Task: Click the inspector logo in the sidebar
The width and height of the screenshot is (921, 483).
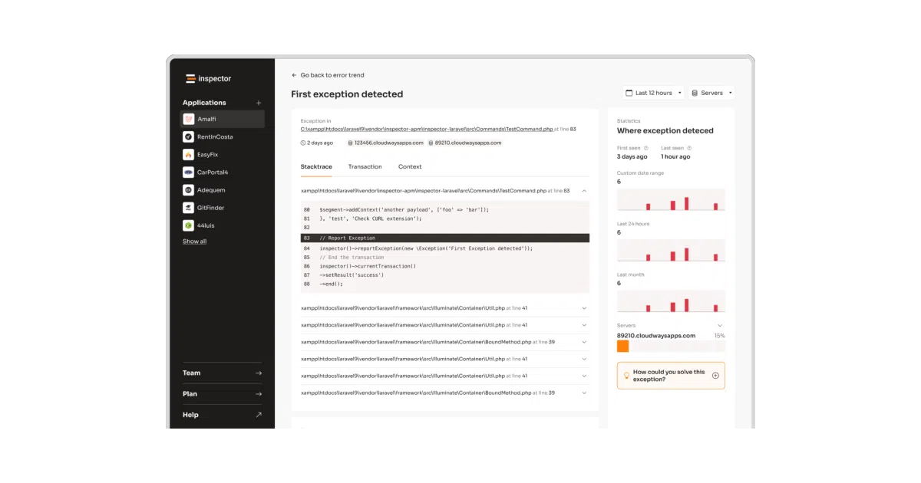Action: coord(208,78)
